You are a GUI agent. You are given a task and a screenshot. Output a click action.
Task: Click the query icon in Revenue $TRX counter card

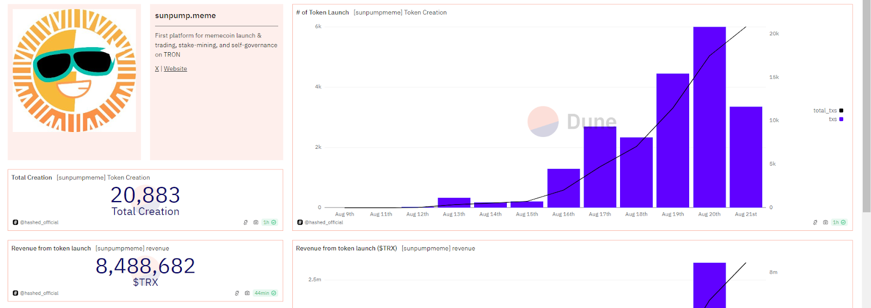pos(237,293)
